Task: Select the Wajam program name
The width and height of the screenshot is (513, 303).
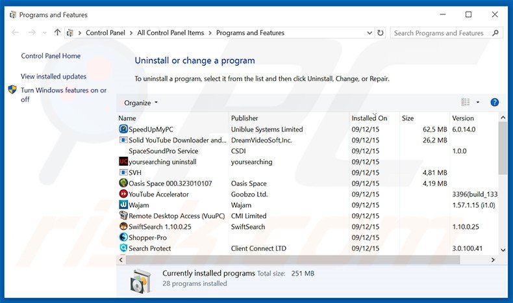Action: 139,205
